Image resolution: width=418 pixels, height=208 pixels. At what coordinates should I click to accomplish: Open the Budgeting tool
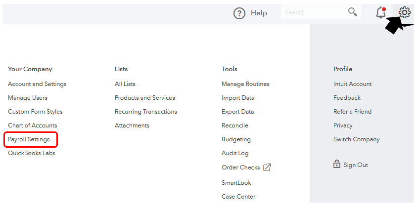(236, 139)
